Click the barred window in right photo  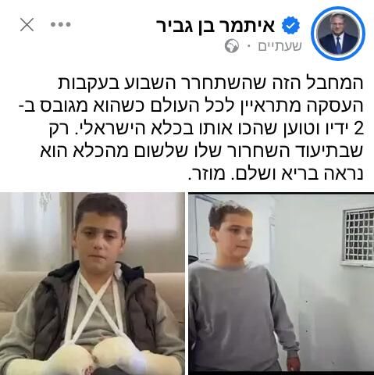click(358, 235)
